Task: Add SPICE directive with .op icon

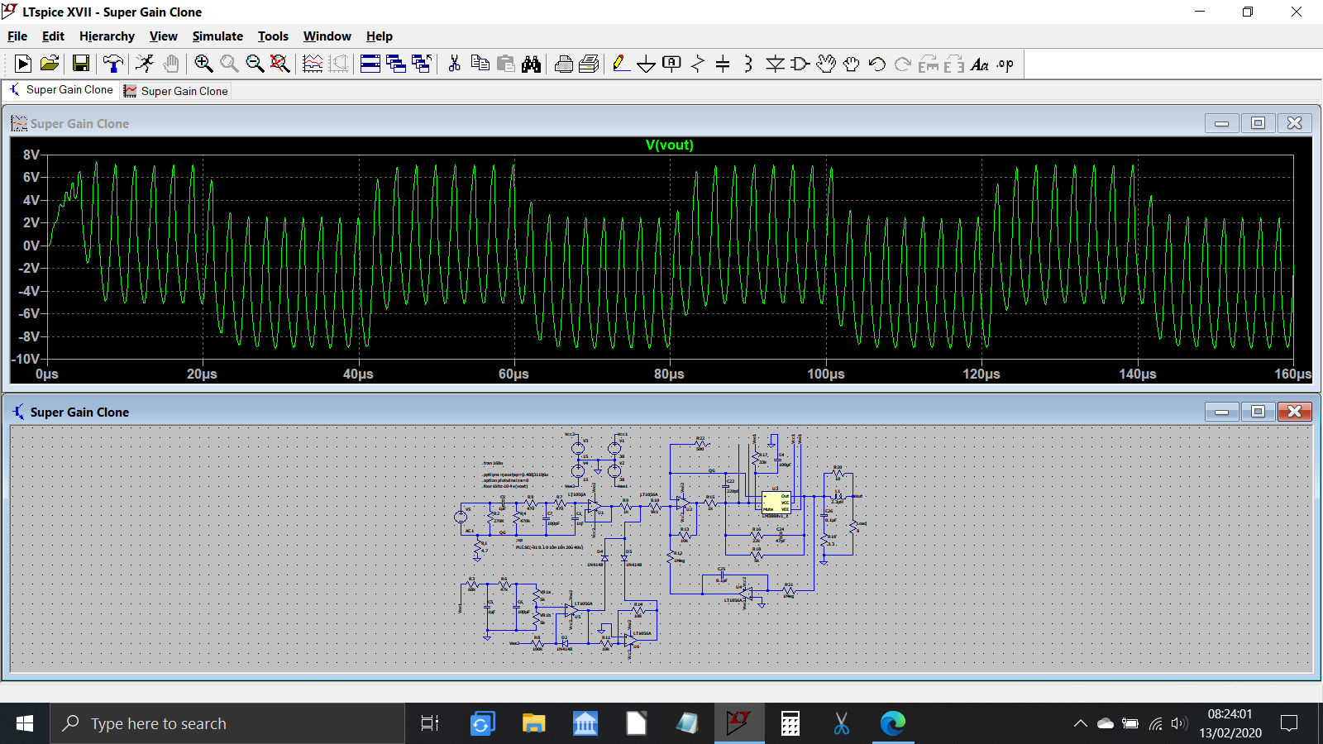Action: click(x=1005, y=64)
